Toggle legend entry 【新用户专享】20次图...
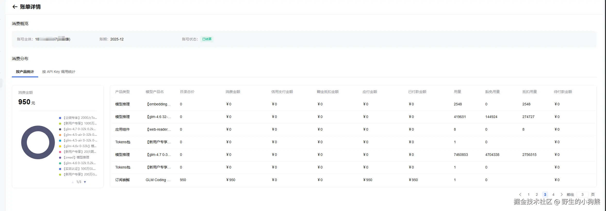Image resolution: width=606 pixels, height=211 pixels. click(x=78, y=152)
